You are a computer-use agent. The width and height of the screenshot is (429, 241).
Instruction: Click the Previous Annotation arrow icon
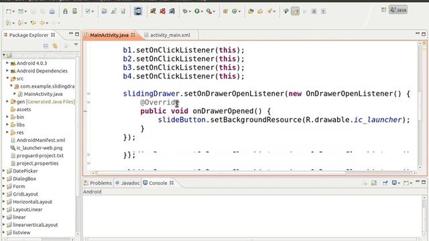[20, 23]
